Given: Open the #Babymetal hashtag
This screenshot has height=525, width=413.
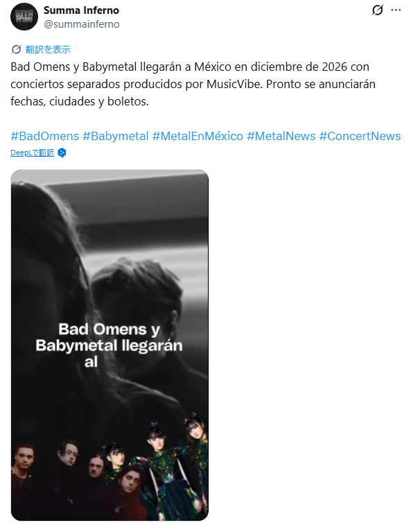Looking at the screenshot, I should [115, 136].
